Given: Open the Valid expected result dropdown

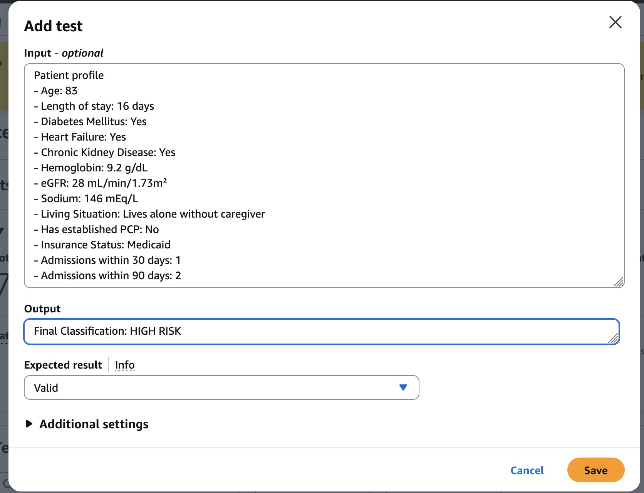Looking at the screenshot, I should (221, 387).
